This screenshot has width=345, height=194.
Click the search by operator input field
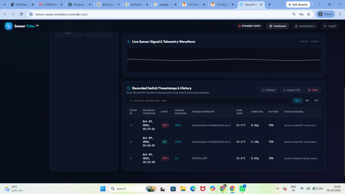(x=208, y=100)
